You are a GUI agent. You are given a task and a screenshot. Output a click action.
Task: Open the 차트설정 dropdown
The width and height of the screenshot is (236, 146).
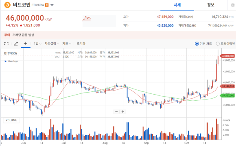click(x=52, y=44)
